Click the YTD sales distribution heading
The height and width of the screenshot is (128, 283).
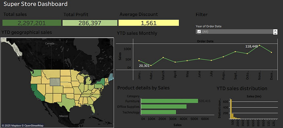(242, 88)
